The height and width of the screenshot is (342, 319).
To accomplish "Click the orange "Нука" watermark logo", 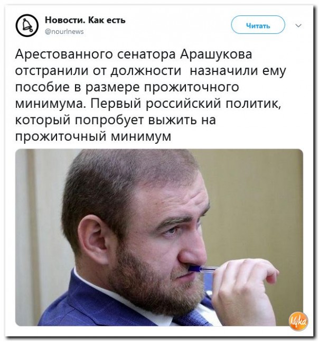I will 298,321.
